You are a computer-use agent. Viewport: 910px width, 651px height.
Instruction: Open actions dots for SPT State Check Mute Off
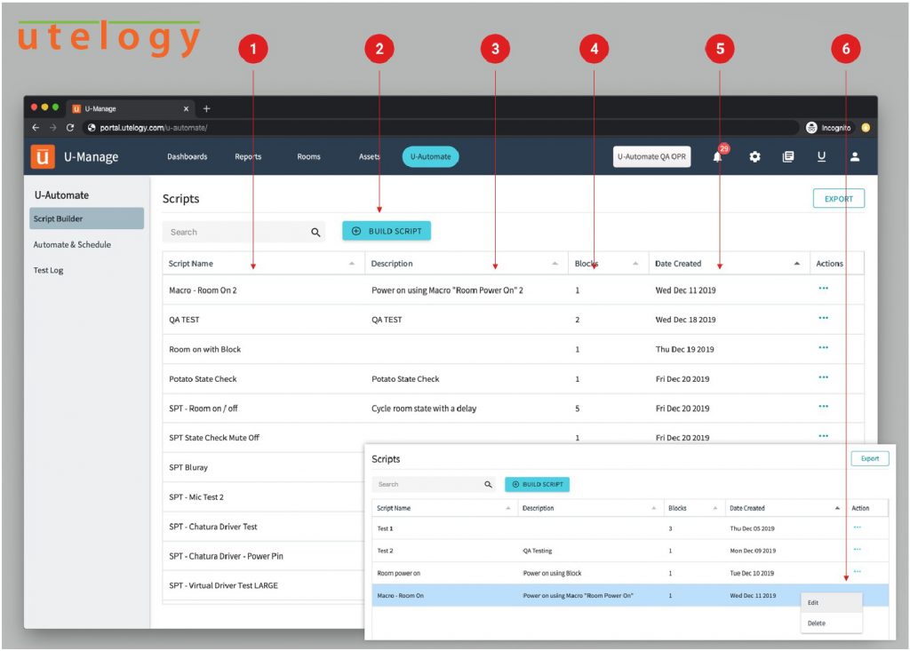coord(824,436)
